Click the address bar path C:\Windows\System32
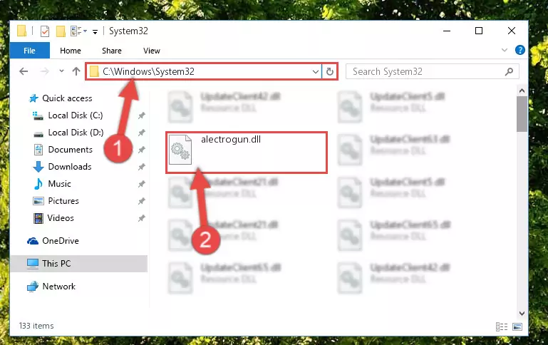 pos(148,72)
